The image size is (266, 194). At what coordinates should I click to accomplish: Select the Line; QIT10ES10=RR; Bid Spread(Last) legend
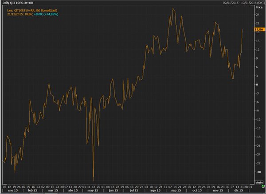click(32, 11)
